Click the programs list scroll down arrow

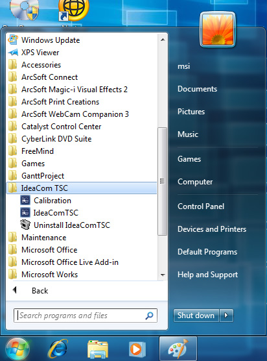[x=163, y=275]
